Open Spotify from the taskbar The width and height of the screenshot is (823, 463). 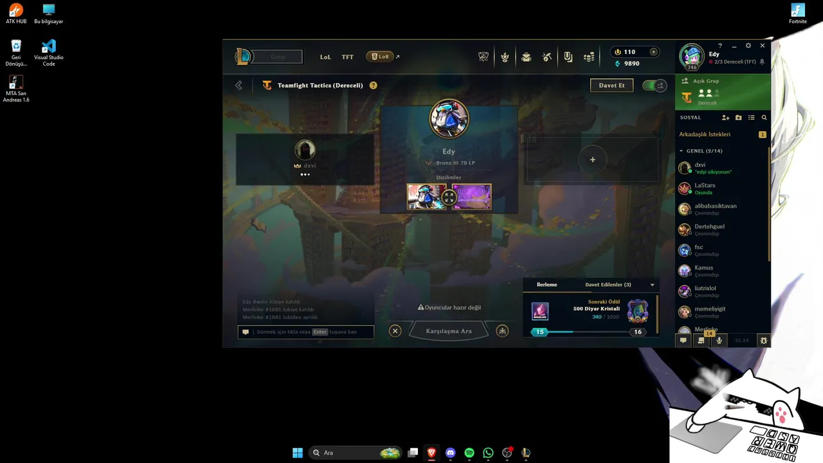pyautogui.click(x=469, y=453)
